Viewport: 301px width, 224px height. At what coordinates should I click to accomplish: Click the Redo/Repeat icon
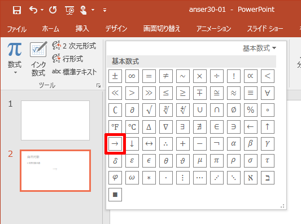(53, 10)
